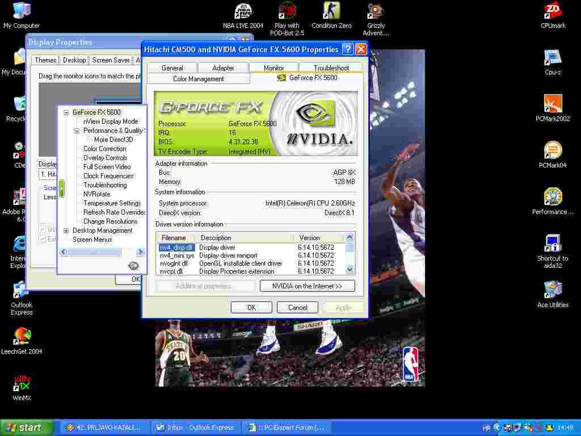Open the Adapter tab
581x436 pixels.
click(223, 68)
